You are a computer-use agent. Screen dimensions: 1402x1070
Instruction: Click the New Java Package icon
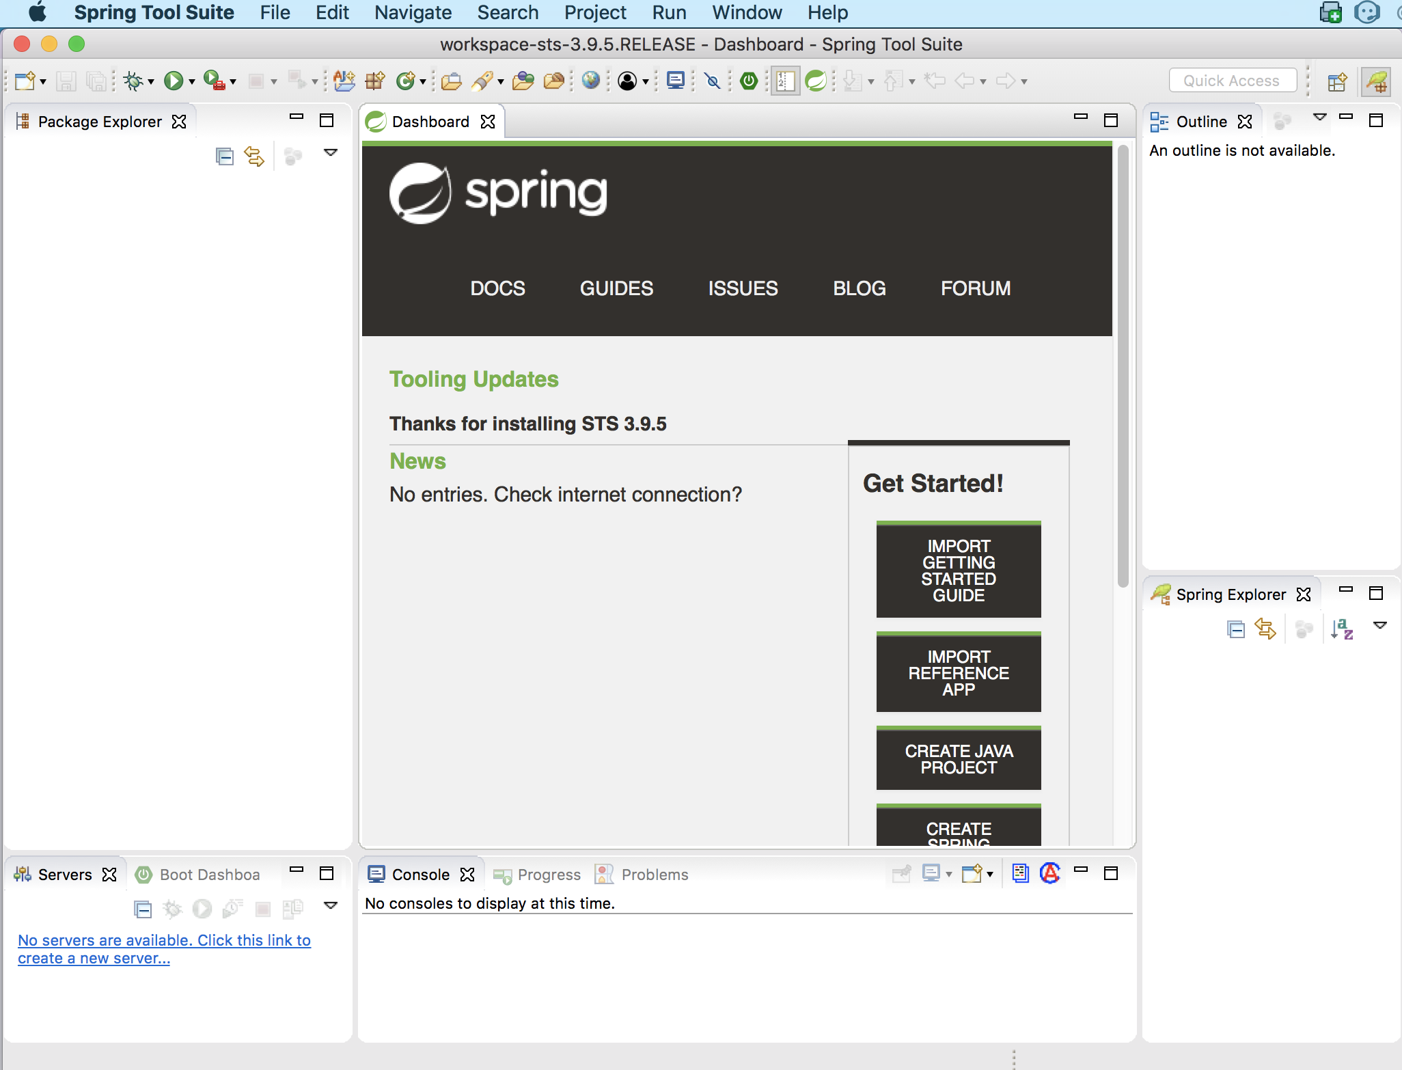tap(374, 81)
